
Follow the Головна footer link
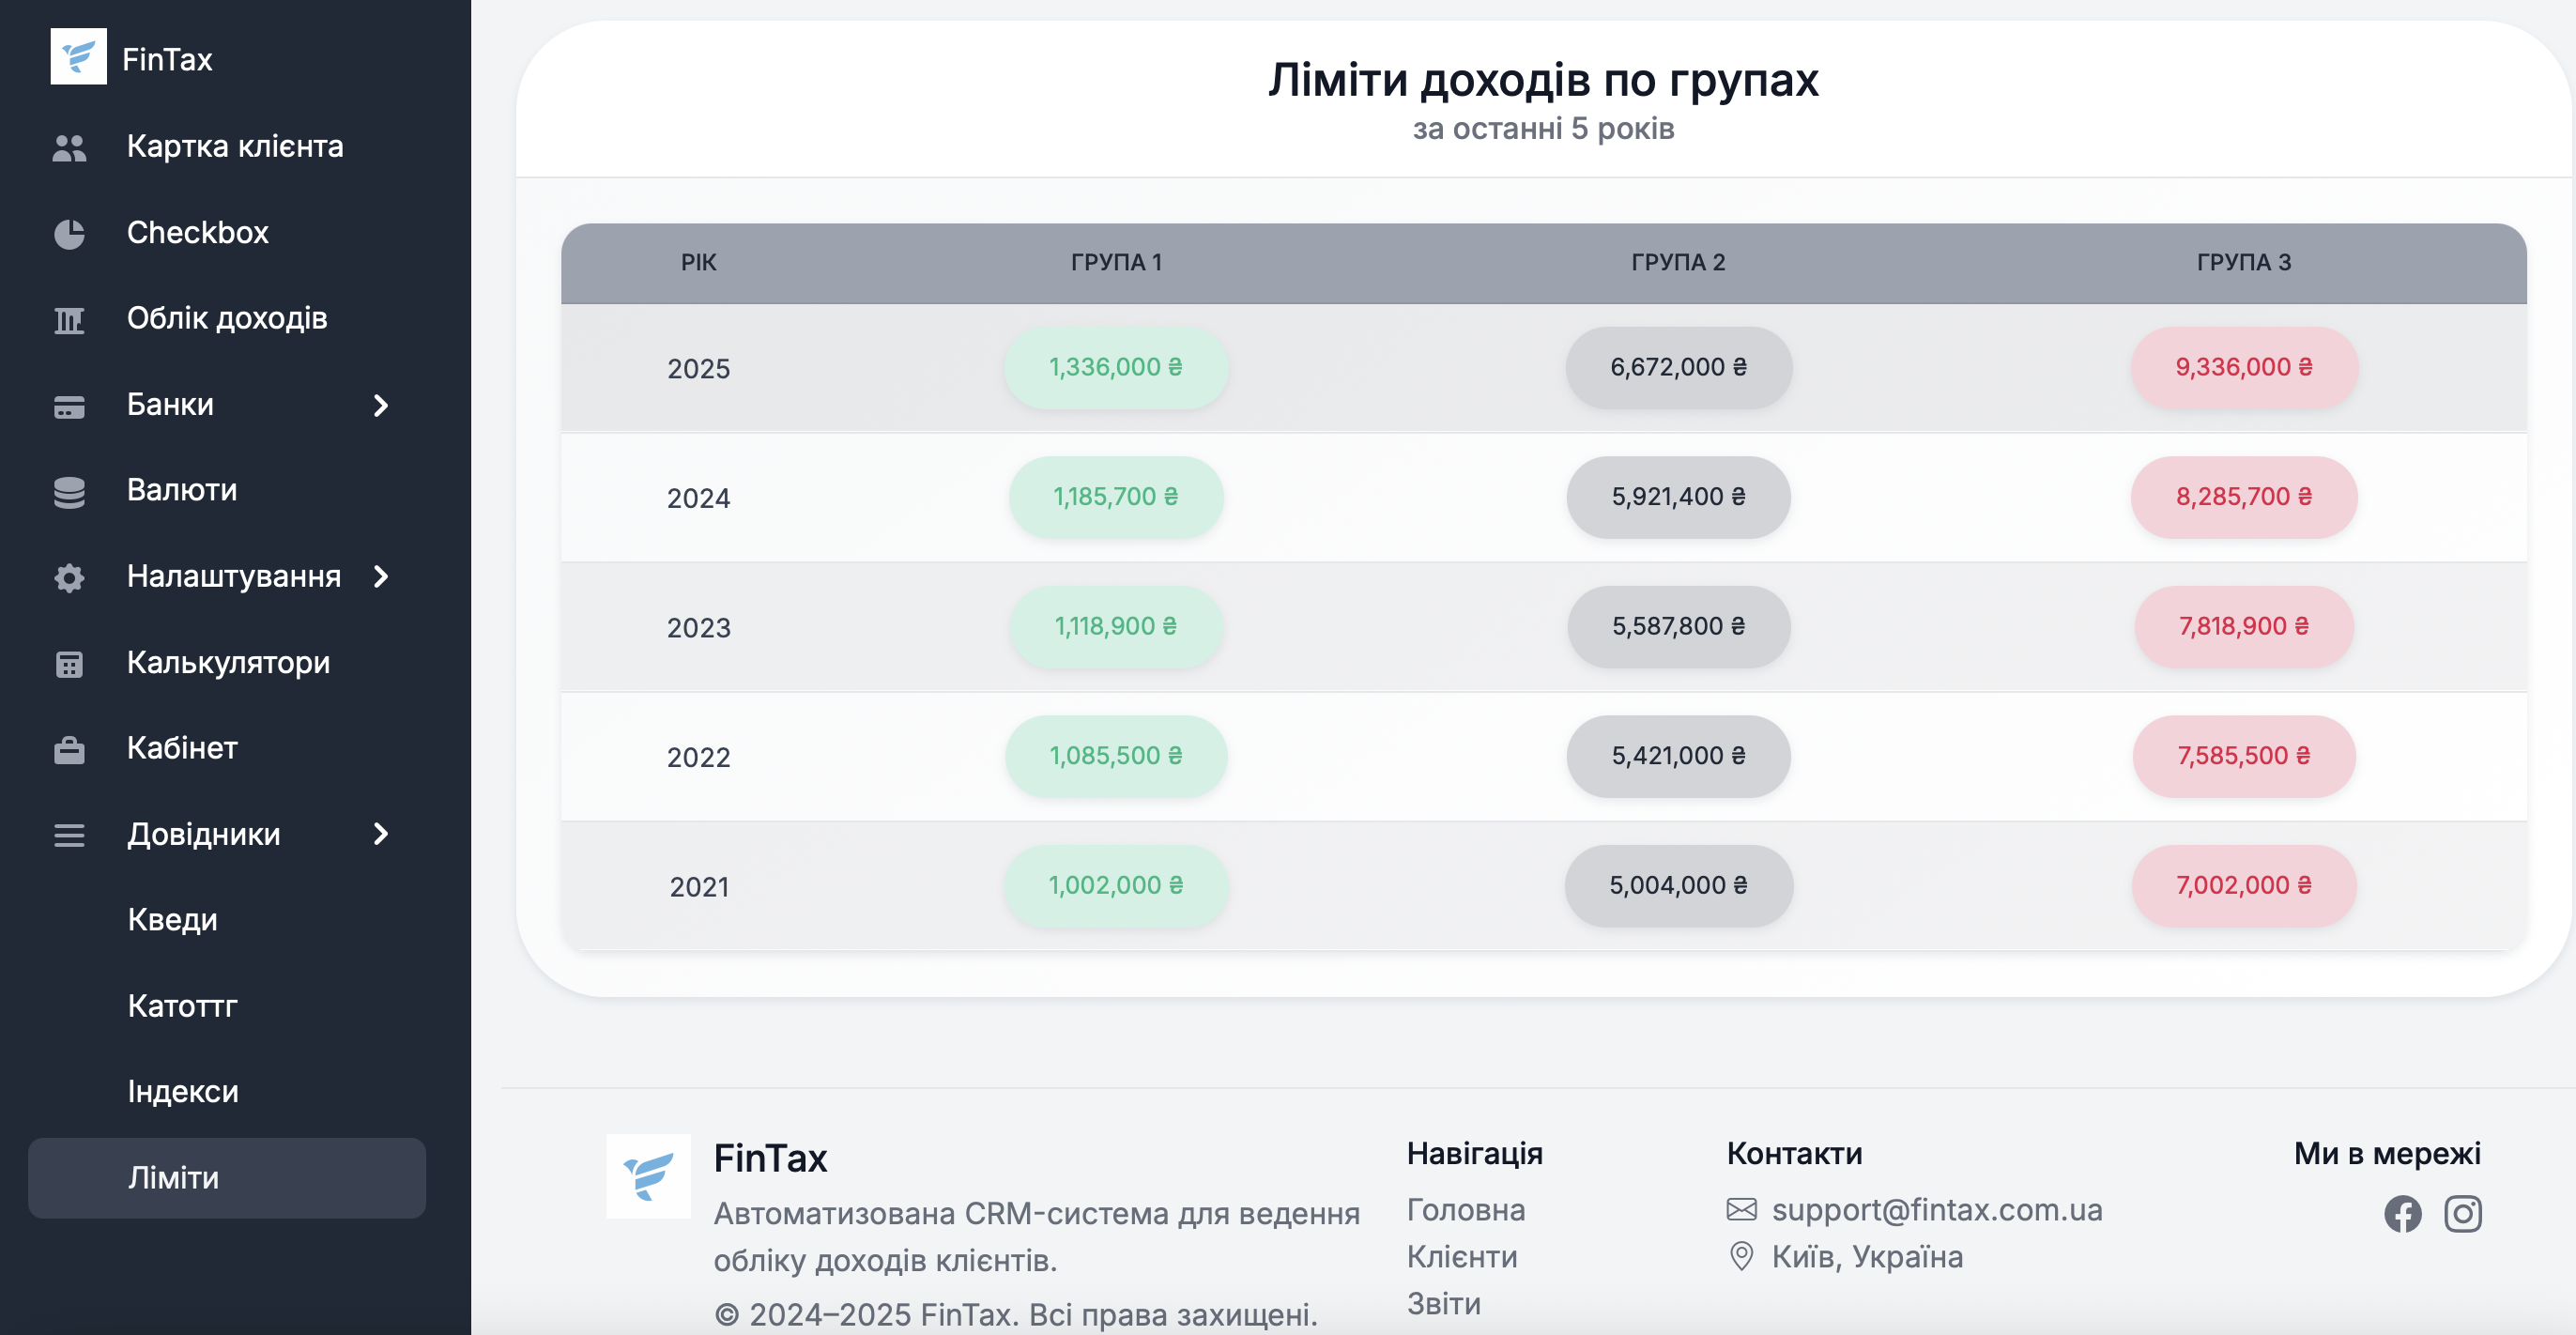[1465, 1210]
